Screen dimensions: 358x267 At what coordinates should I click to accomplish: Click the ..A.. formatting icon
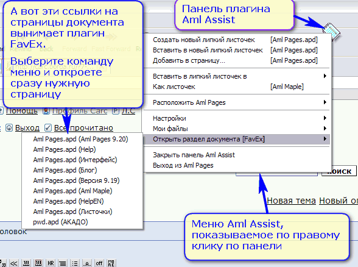(x=86, y=263)
